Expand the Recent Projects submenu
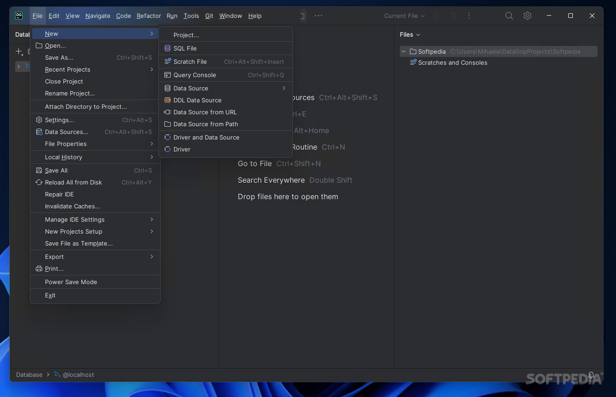Viewport: 616px width, 397px height. click(151, 69)
